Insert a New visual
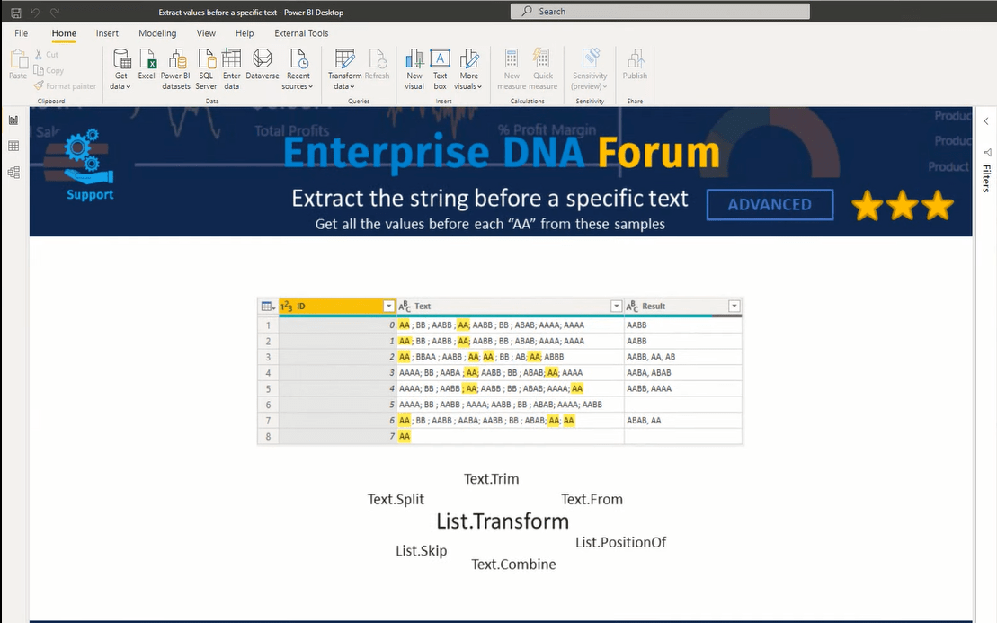The image size is (997, 623). pyautogui.click(x=414, y=69)
